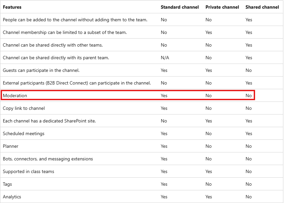
Task: Click the Tags feature label
Action: point(7,184)
